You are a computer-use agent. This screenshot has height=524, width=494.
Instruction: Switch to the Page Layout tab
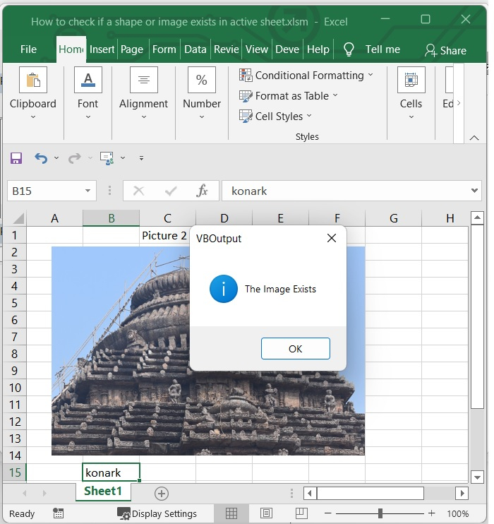(x=132, y=49)
